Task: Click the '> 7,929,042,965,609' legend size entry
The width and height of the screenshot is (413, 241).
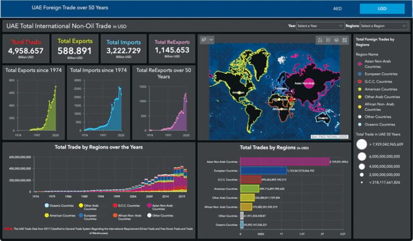Action: [x=380, y=144]
